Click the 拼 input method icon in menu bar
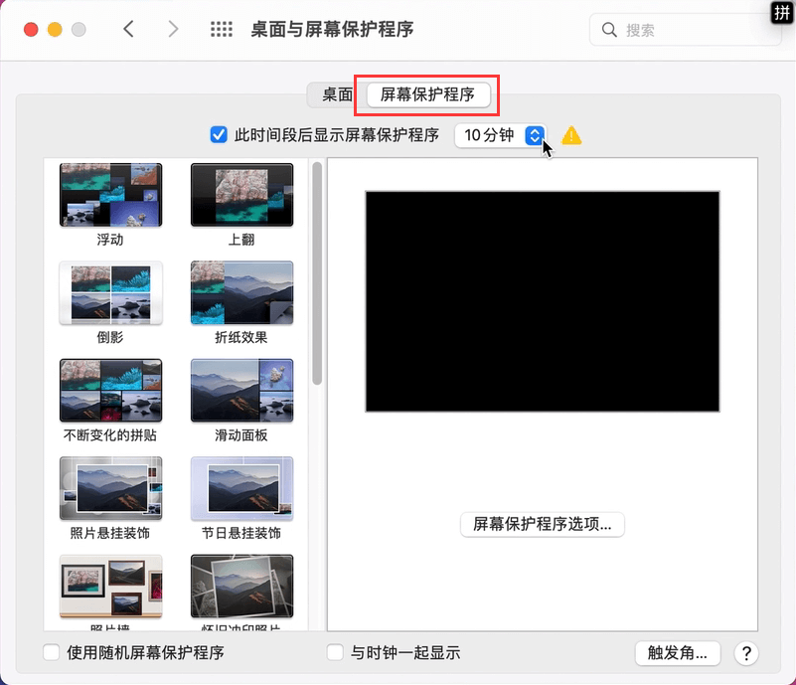 click(x=781, y=14)
